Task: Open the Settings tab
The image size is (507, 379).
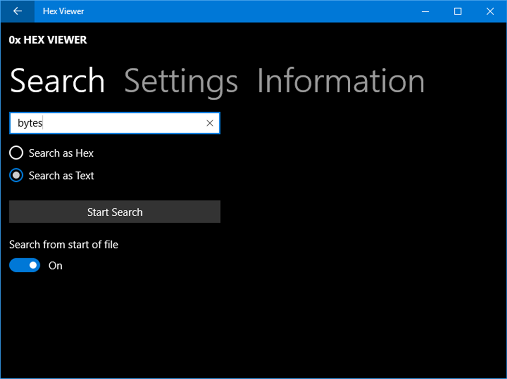Action: coord(180,81)
